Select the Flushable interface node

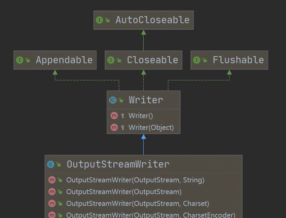[229, 60]
